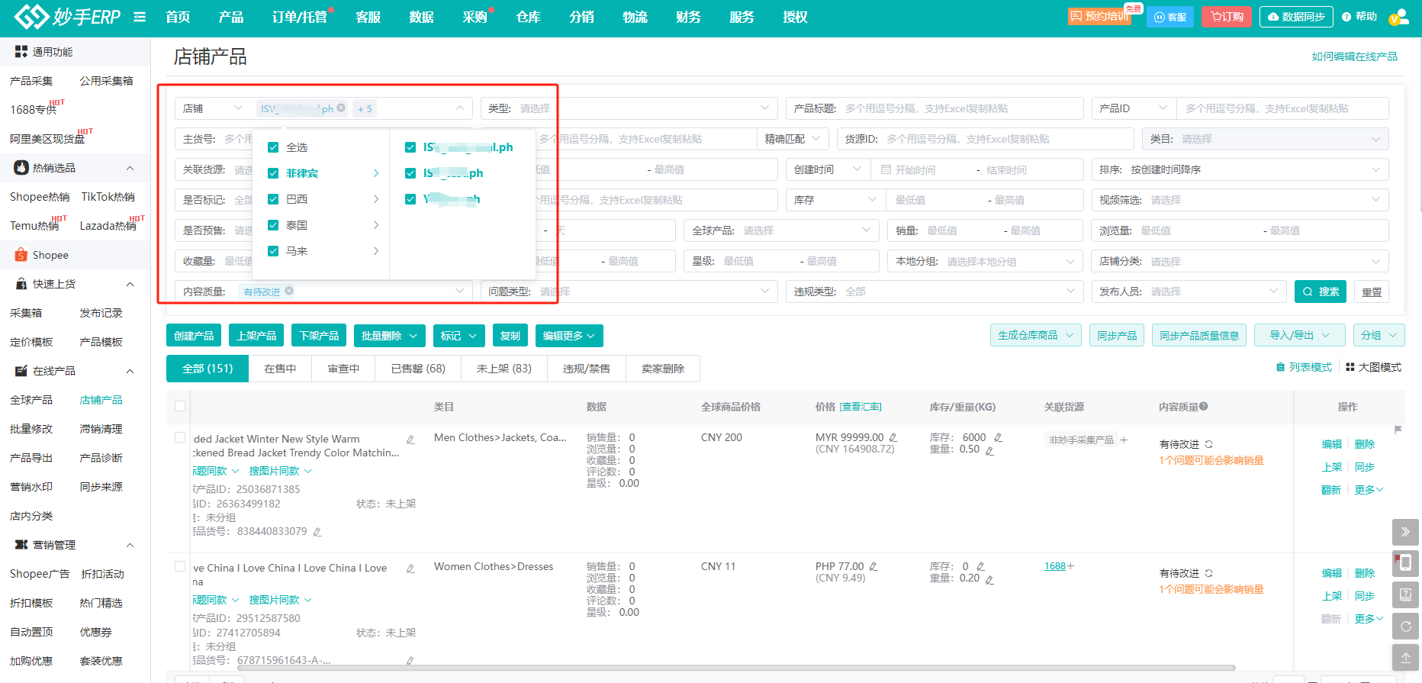Open the 批量删除 dropdown button
This screenshot has width=1422, height=683.
click(389, 336)
